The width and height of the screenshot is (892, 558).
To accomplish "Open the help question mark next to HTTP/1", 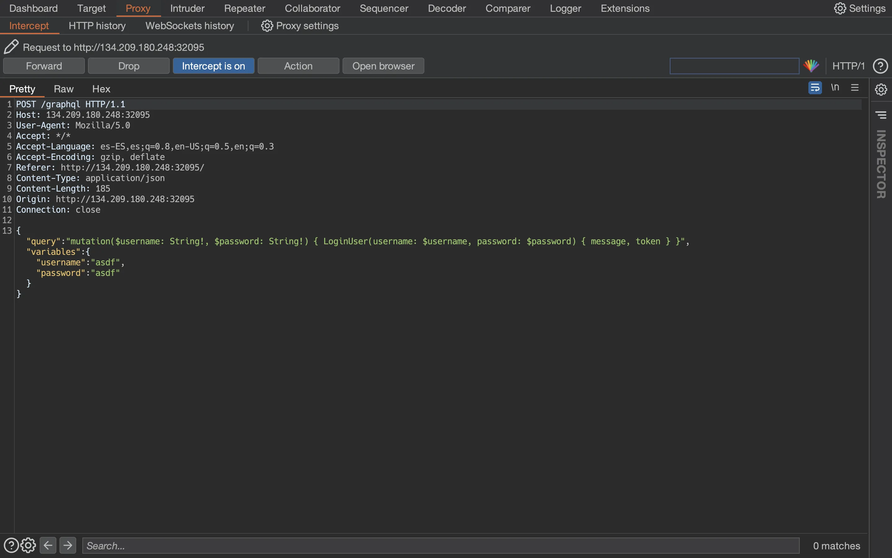I will point(880,66).
